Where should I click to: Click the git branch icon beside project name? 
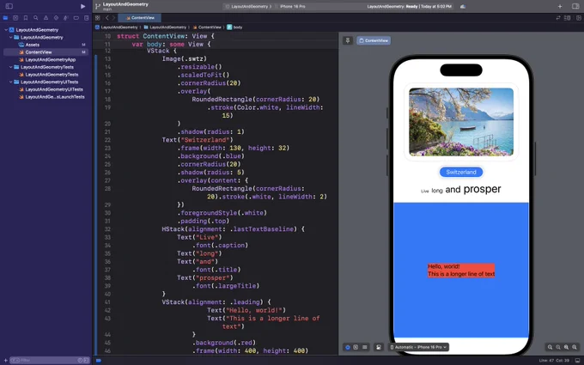click(x=98, y=6)
